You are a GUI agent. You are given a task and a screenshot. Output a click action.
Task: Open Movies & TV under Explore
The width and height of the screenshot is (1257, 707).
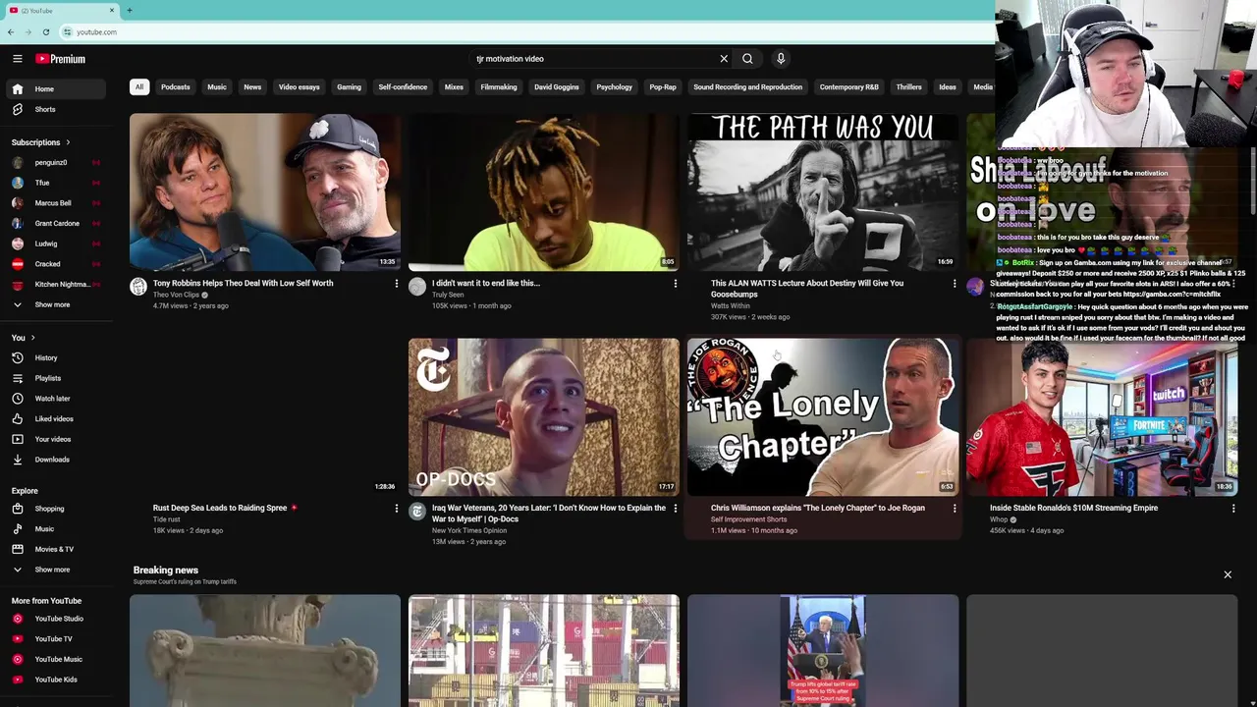tap(58, 549)
